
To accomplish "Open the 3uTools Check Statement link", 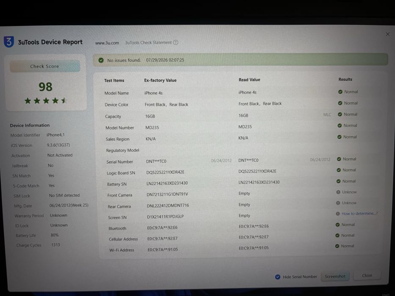I will (x=148, y=43).
